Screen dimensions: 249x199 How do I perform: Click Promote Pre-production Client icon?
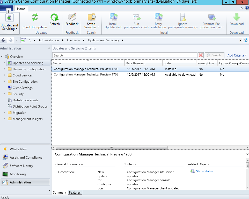(x=212, y=17)
